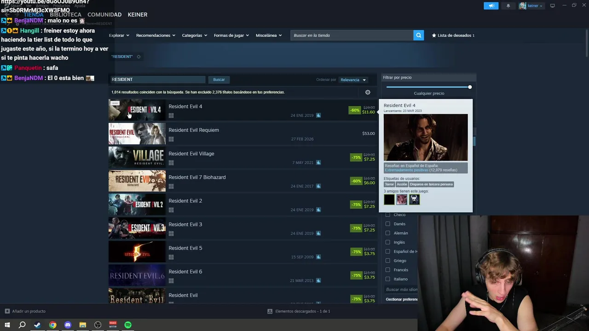Click the price filter slider handle

(470, 87)
